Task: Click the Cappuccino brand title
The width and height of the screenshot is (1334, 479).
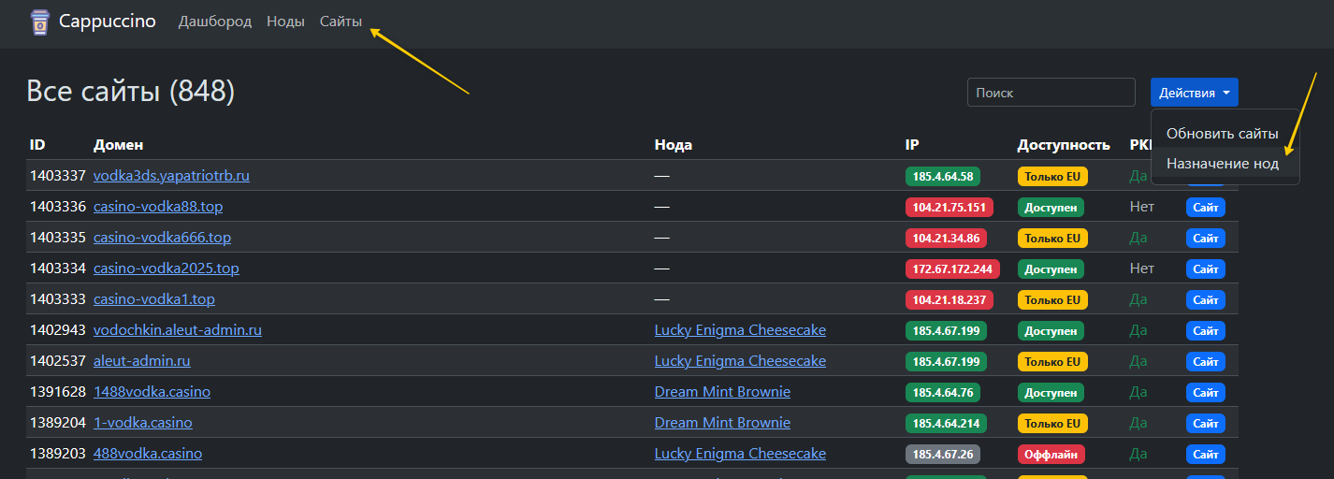Action: (x=108, y=22)
